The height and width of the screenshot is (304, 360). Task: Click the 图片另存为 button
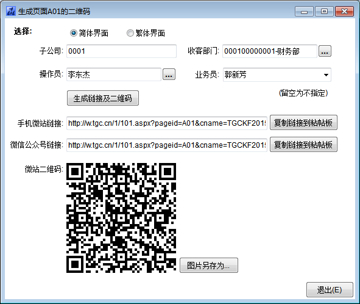(x=209, y=266)
